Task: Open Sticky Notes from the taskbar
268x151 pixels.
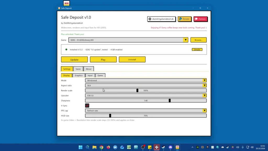Action: pos(150,147)
